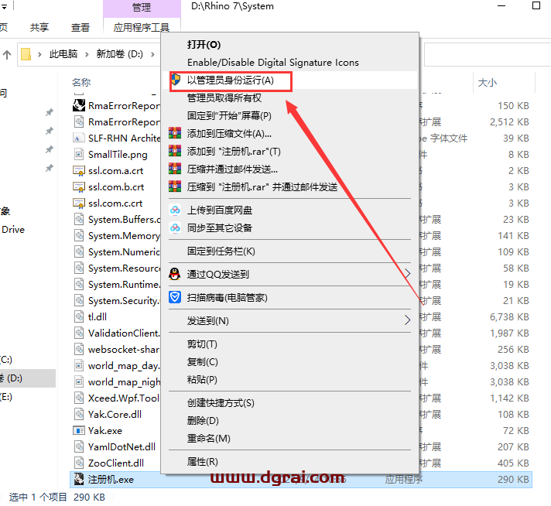The image size is (551, 506).
Task: Click the up-arrow navigation button in address bar
Action: 7,54
